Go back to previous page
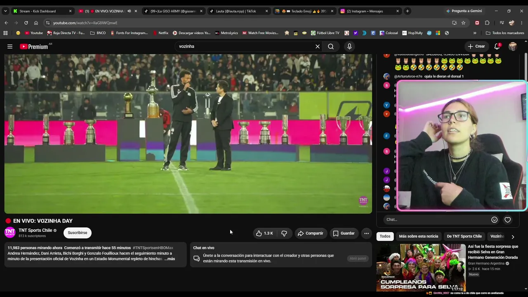This screenshot has width=528, height=297. point(6,23)
